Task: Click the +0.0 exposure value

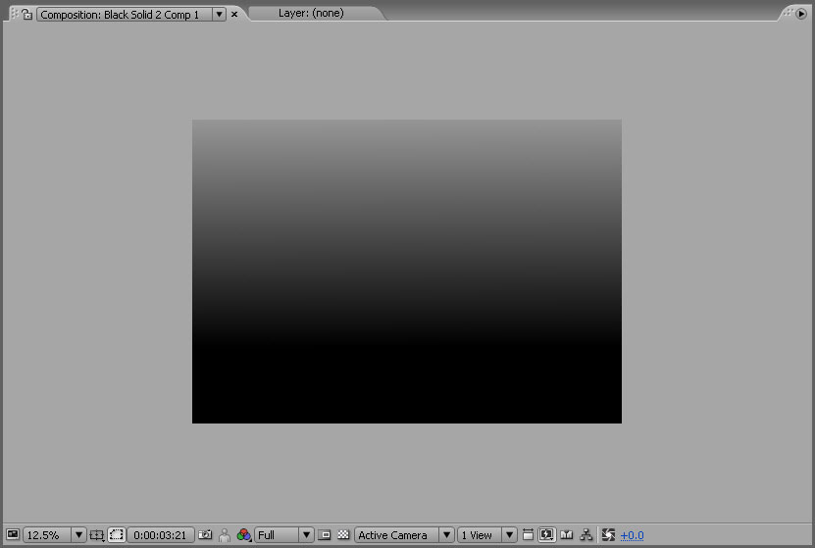Action: tap(632, 535)
